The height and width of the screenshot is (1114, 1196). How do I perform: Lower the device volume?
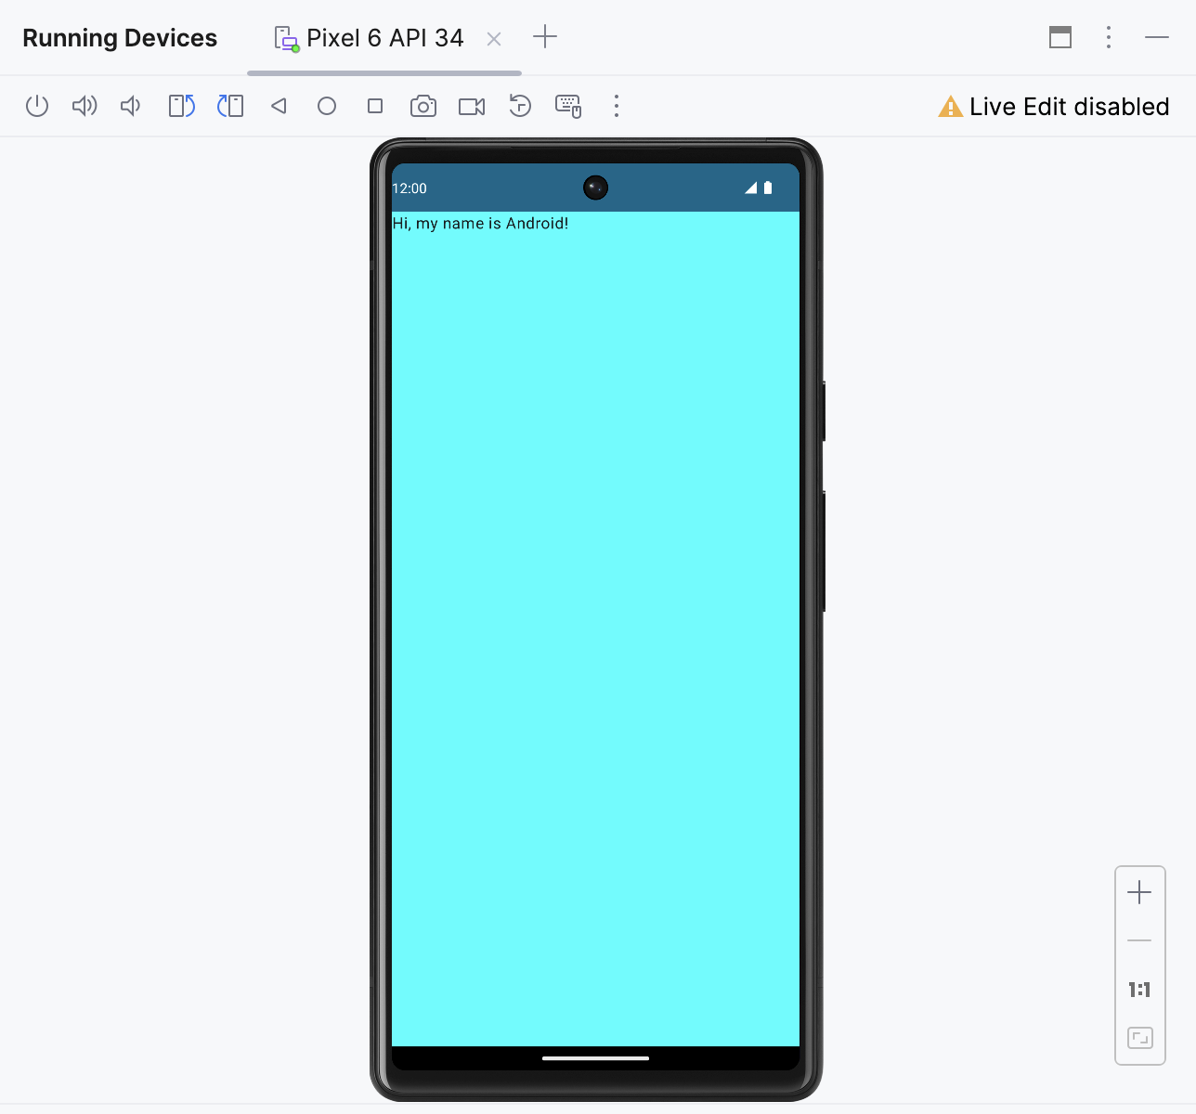click(131, 106)
